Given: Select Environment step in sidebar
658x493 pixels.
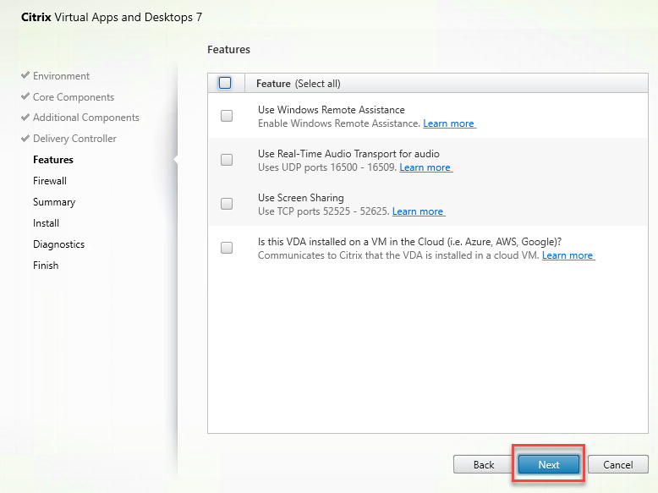Looking at the screenshot, I should [x=61, y=76].
